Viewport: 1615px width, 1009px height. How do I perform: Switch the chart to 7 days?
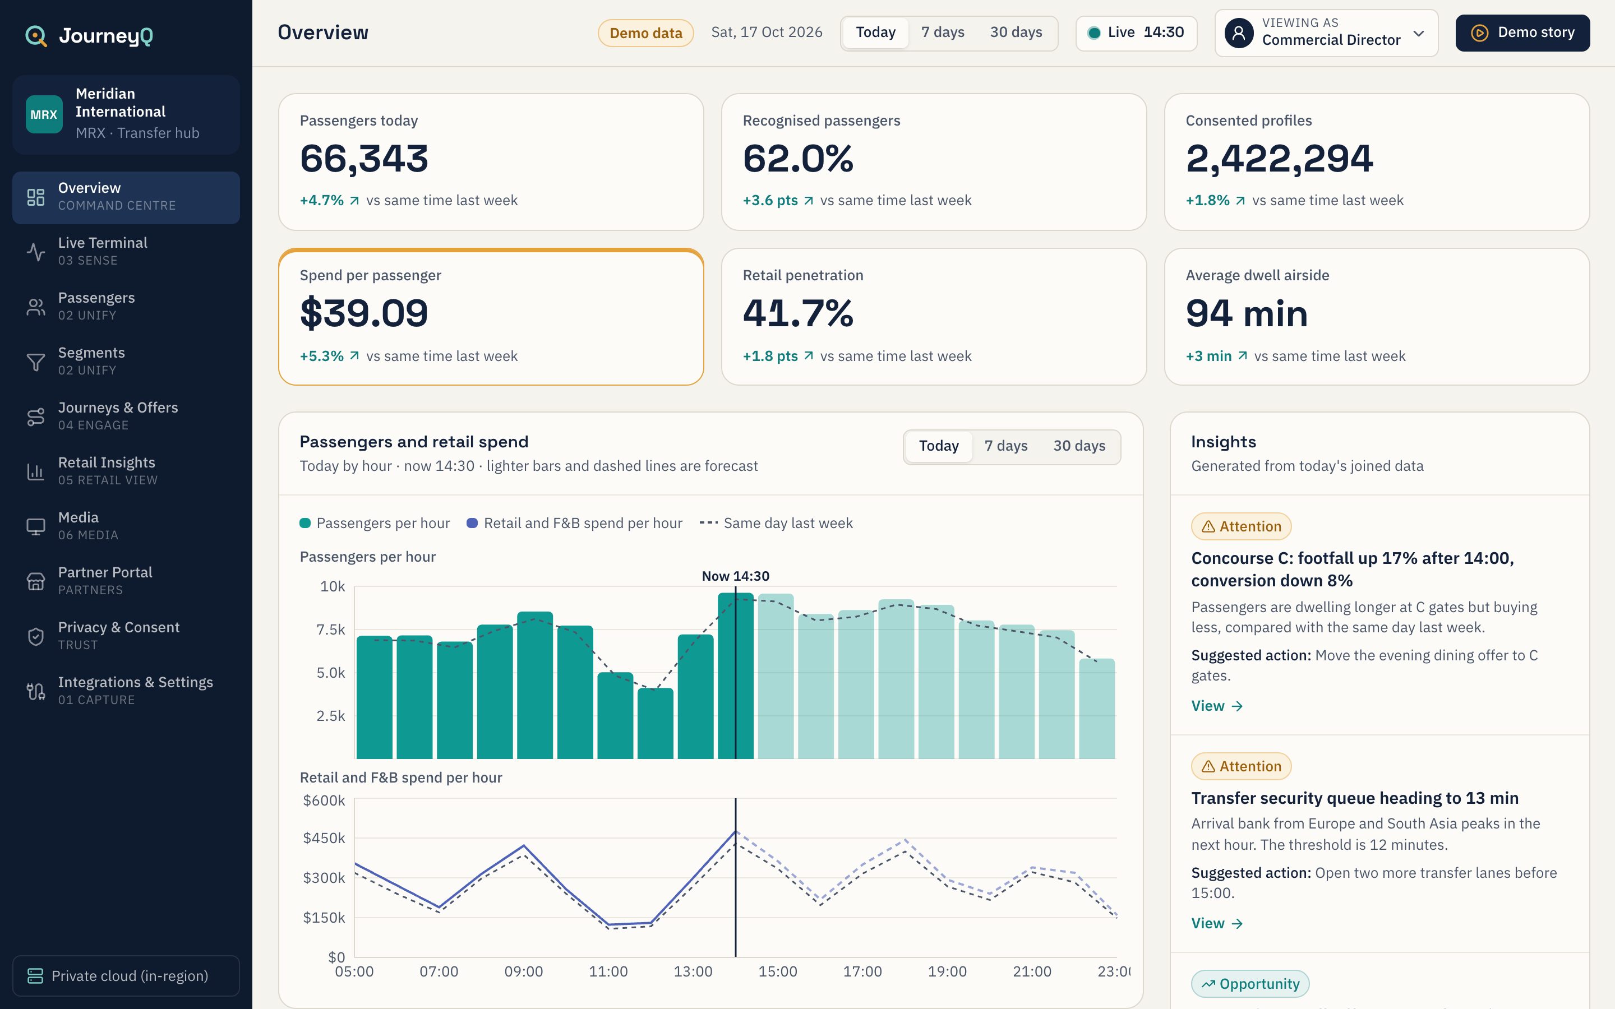(x=1005, y=446)
